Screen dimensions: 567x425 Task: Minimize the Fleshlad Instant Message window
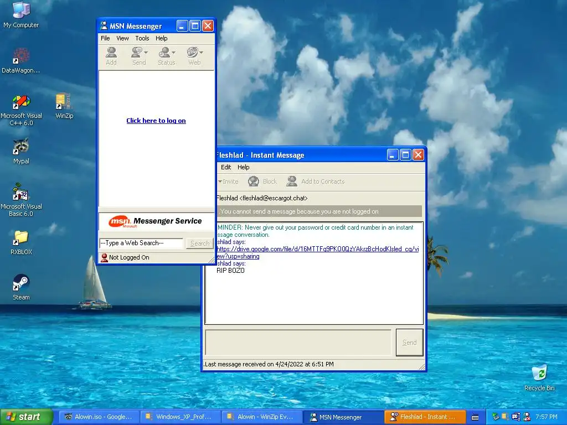click(393, 155)
